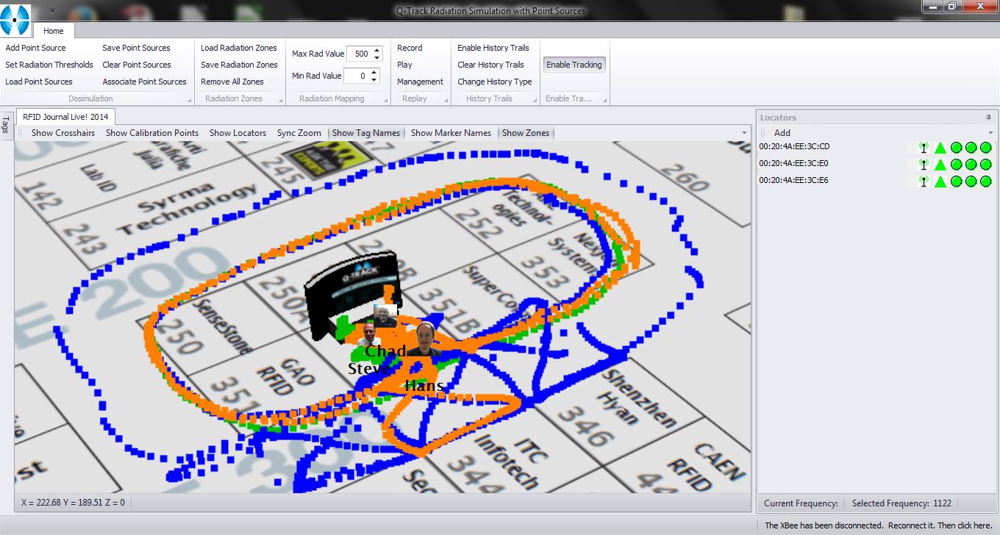Open the quick access toolbar dropdown arrow
Viewport: 1000px width, 535px height.
(x=52, y=11)
